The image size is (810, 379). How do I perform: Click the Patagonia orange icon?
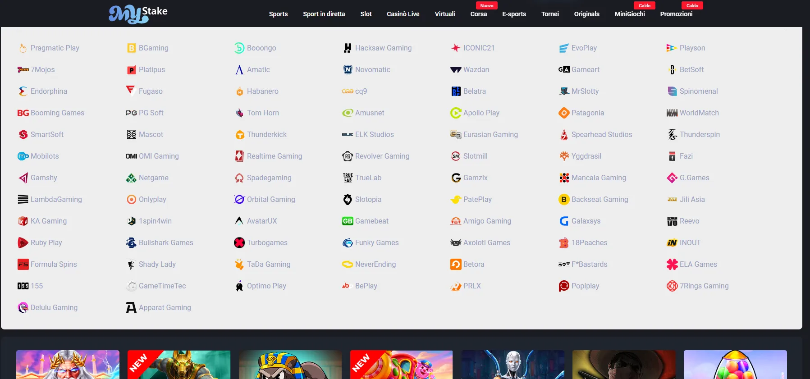(x=564, y=113)
